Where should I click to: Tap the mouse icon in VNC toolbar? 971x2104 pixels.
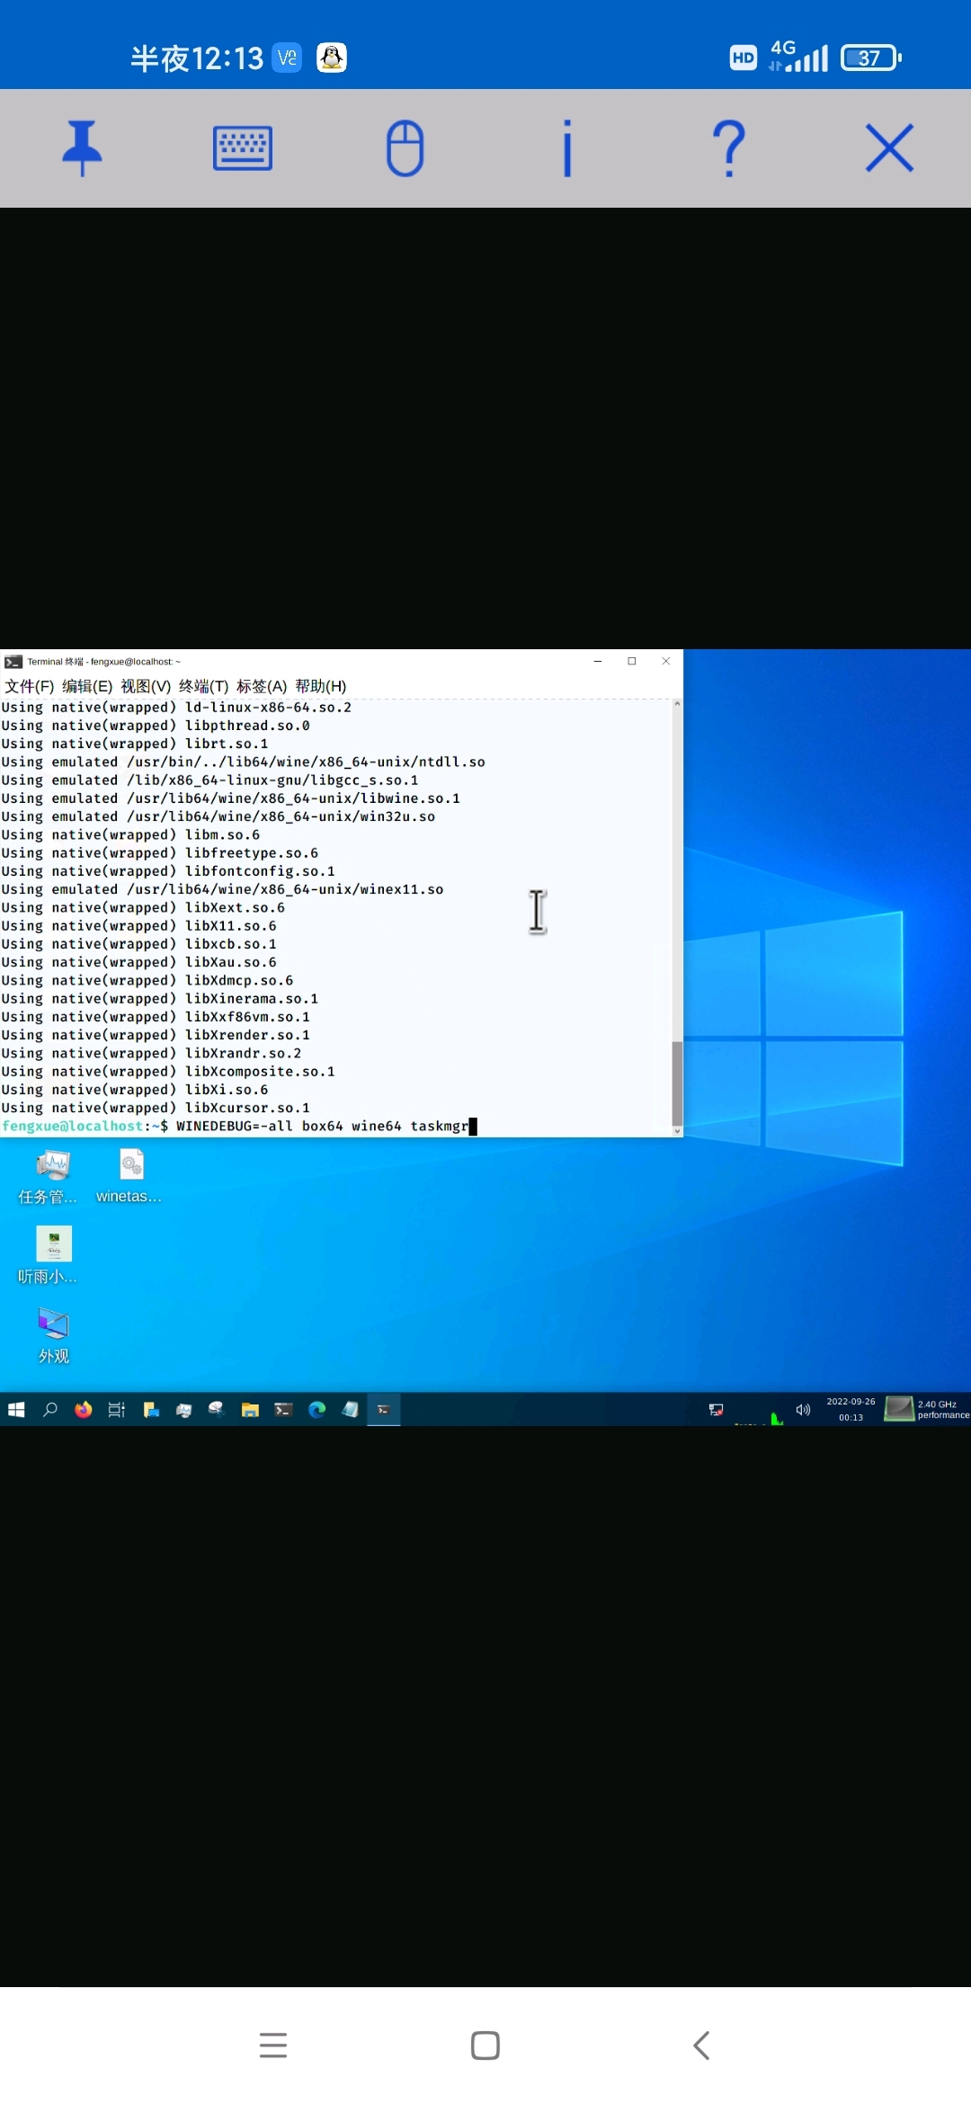coord(405,148)
